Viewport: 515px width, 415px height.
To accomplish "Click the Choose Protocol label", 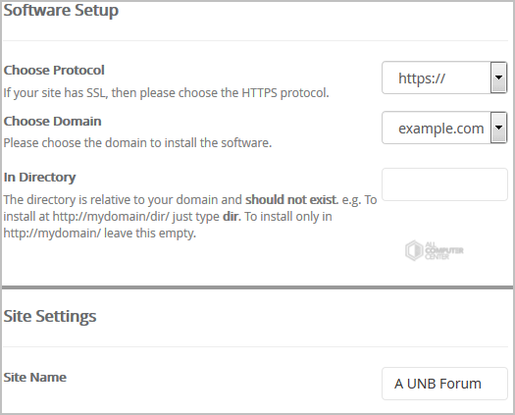I will pyautogui.click(x=54, y=70).
